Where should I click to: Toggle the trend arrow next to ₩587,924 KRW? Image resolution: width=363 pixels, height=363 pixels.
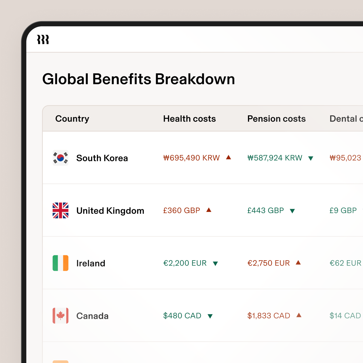pyautogui.click(x=311, y=158)
